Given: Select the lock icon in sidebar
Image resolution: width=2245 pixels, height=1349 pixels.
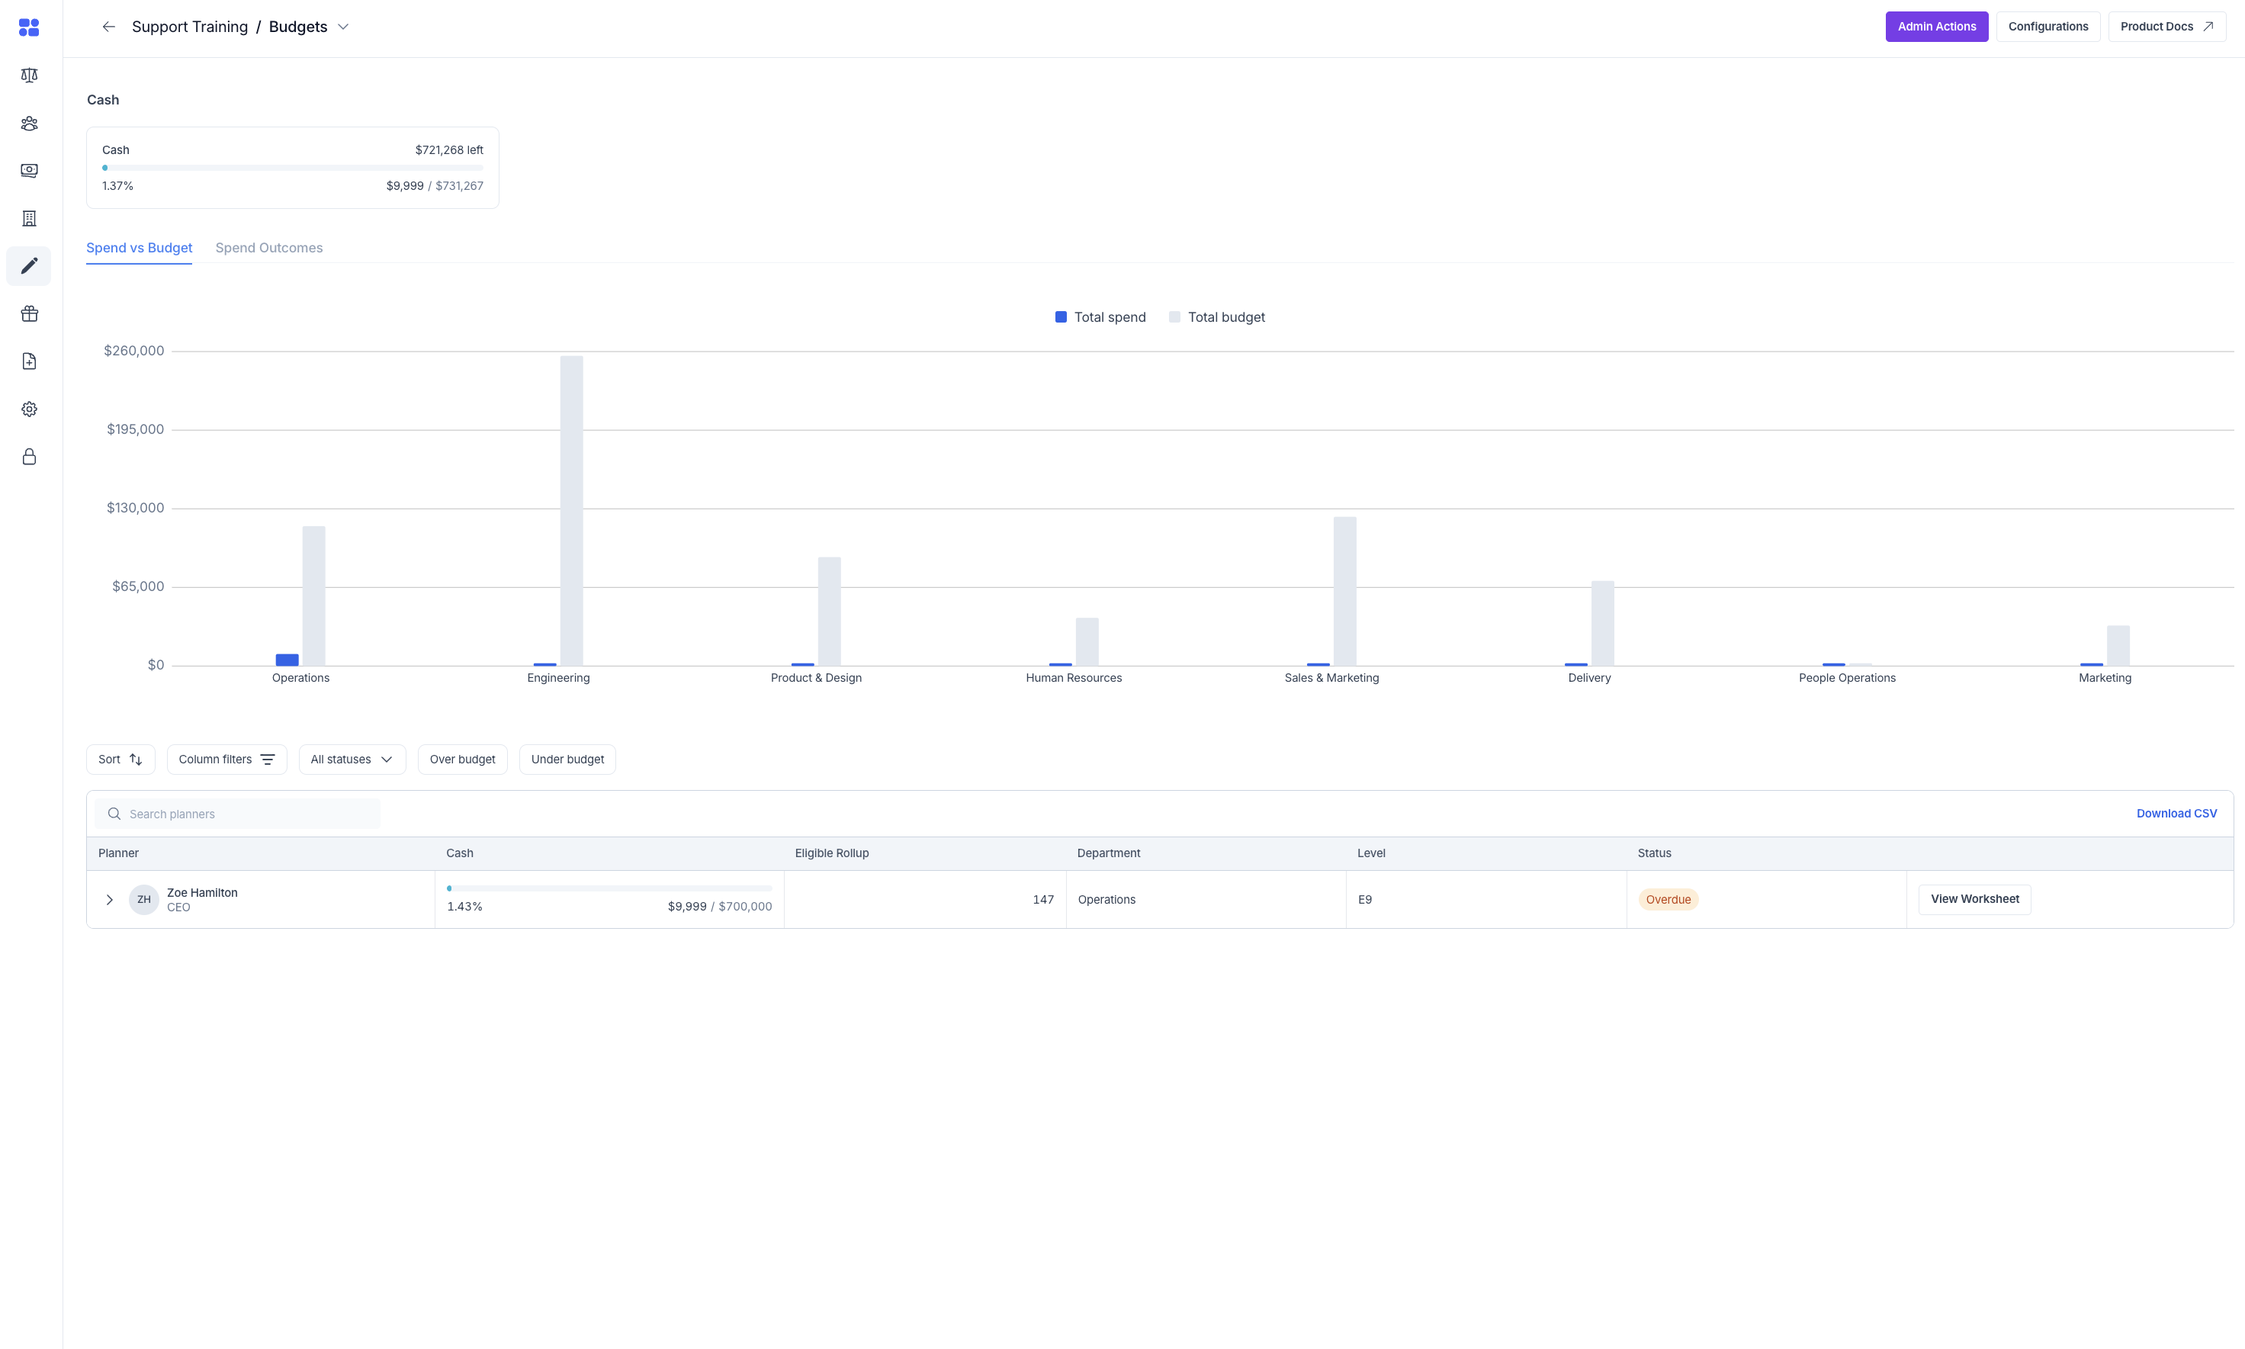Looking at the screenshot, I should 28,456.
